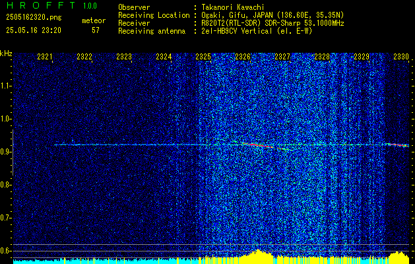Click the Receiving Location line with Ogaki, Gifu
415x264 pixels.
pyautogui.click(x=231, y=15)
